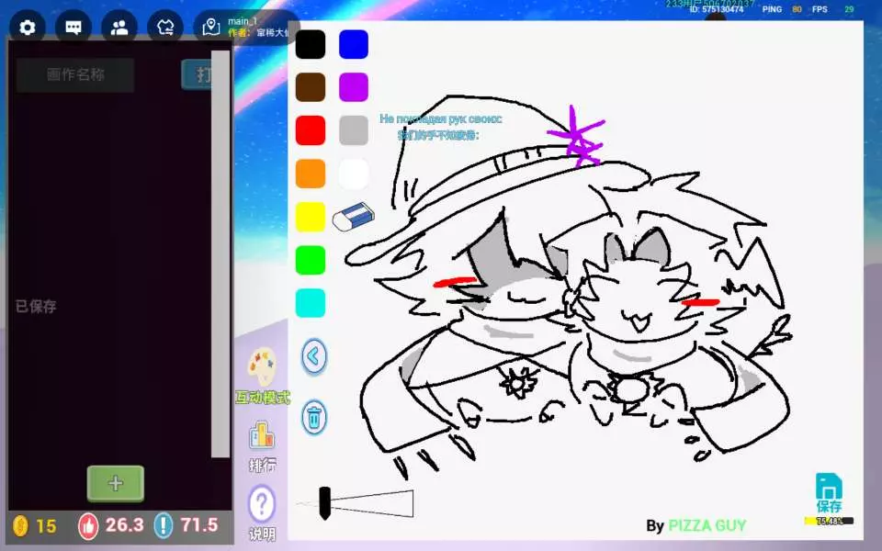Click the gold coin icon

click(20, 525)
